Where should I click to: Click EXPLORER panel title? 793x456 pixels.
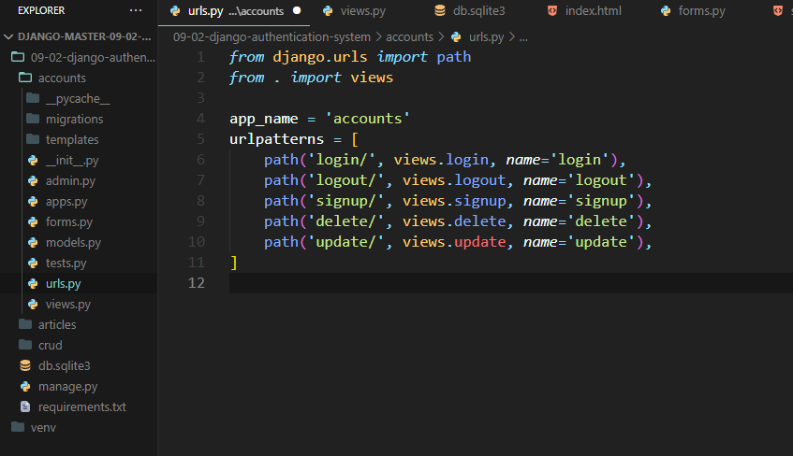coord(41,10)
